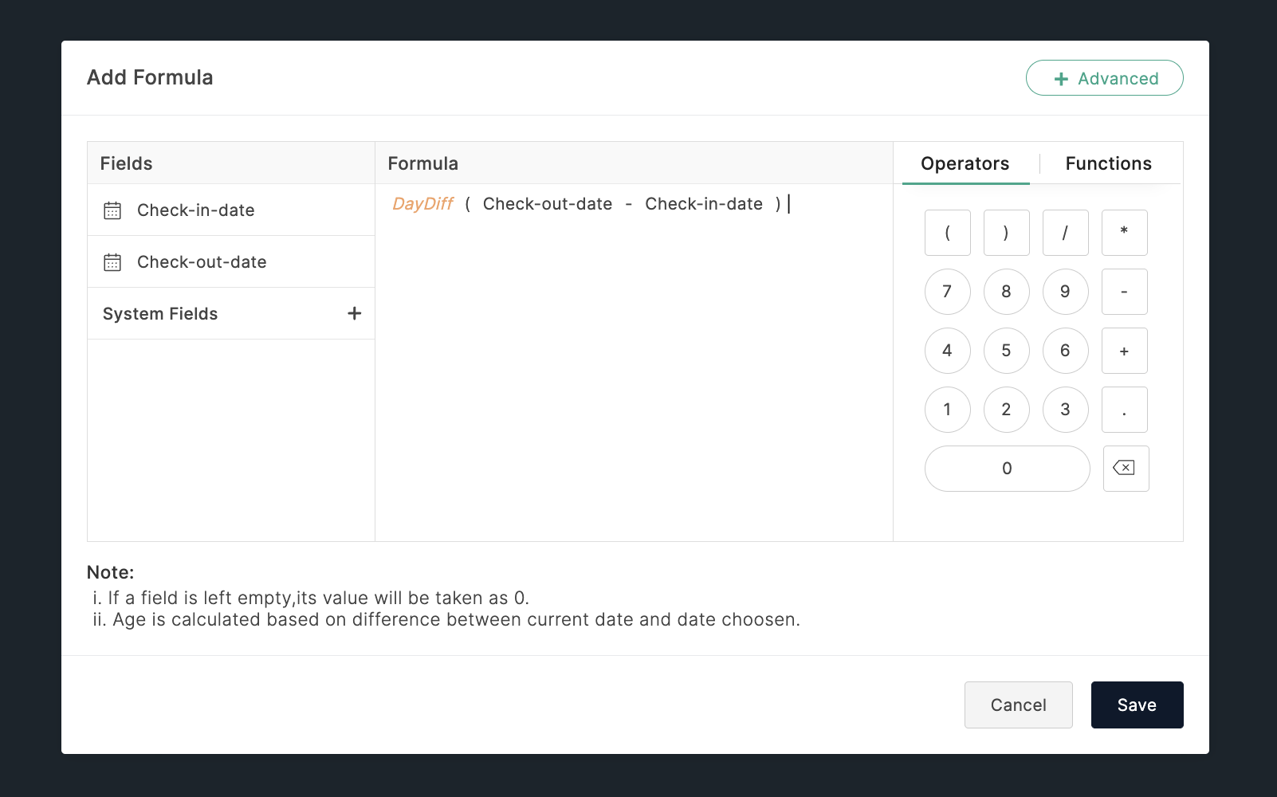Image resolution: width=1277 pixels, height=797 pixels.
Task: Insert the plus operator from the keypad
Action: coord(1124,351)
